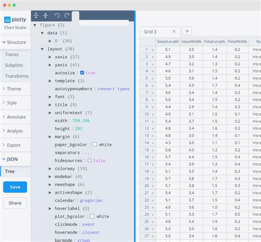Image resolution: width=261 pixels, height=242 pixels.
Task: Click the Save button
Action: [x=15, y=187]
